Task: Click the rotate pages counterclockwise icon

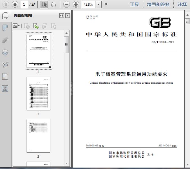Action: tap(44, 26)
